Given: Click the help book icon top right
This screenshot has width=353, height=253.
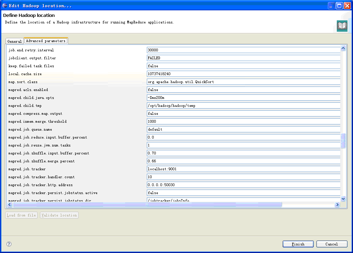Looking at the screenshot, I should click(x=342, y=26).
